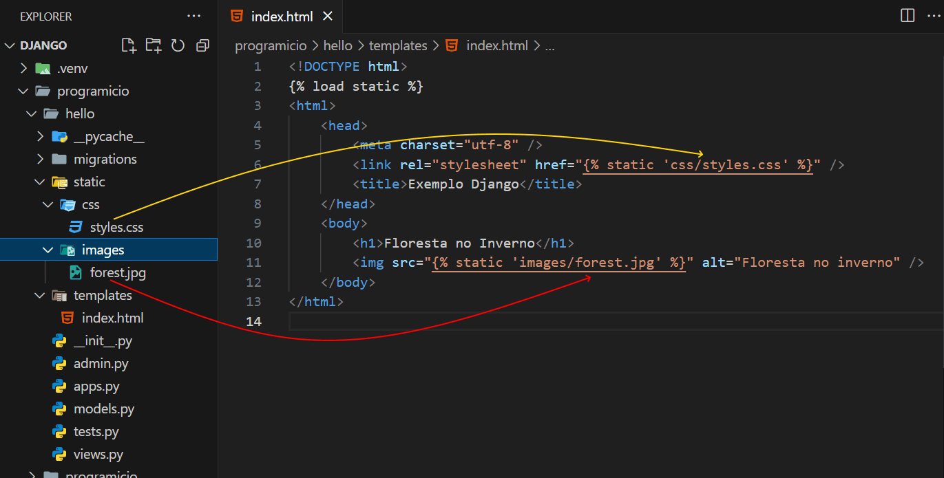This screenshot has height=478, width=944.
Task: Collapse the DJANGO workspace root
Action: click(x=10, y=45)
